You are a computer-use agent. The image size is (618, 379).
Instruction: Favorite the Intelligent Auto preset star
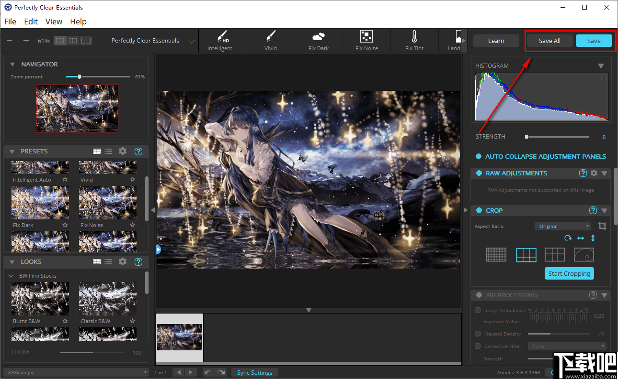(x=65, y=180)
